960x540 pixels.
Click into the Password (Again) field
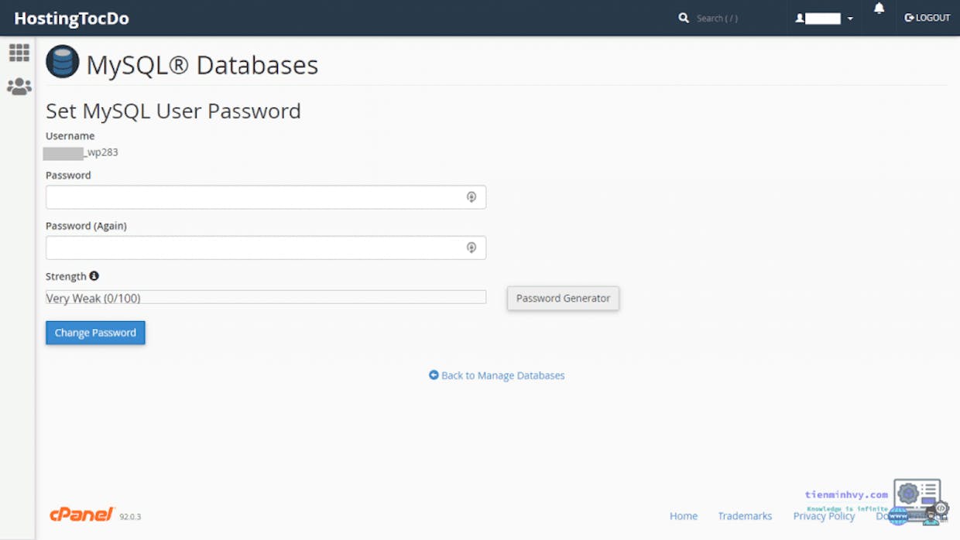(266, 248)
